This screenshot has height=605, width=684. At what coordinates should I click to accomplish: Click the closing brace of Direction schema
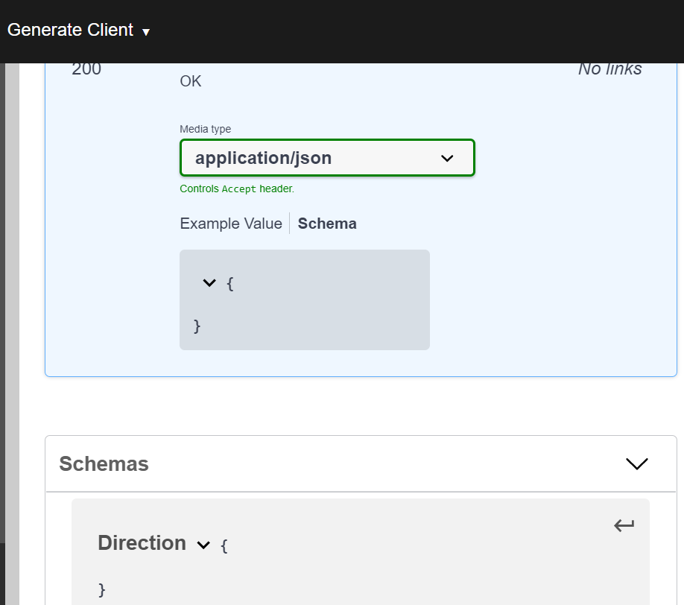coord(100,590)
